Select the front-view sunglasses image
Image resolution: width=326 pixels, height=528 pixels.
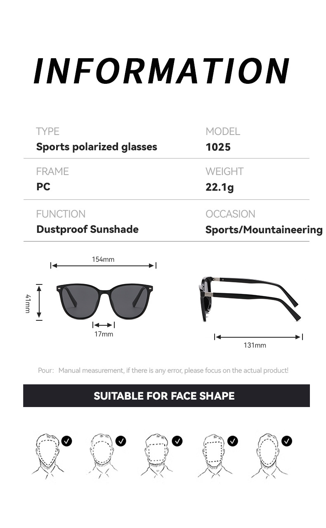103,301
